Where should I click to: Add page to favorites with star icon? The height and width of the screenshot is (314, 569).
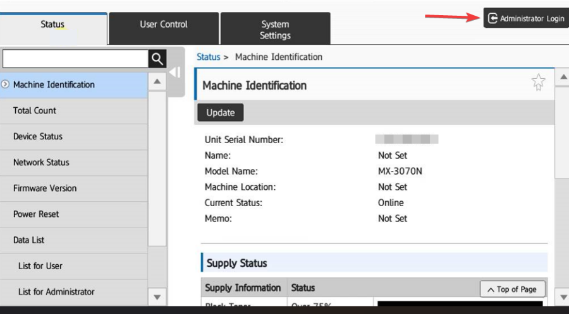538,83
